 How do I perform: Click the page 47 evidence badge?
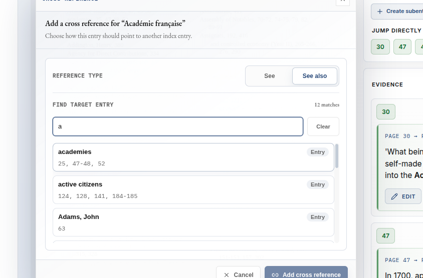coord(385,235)
